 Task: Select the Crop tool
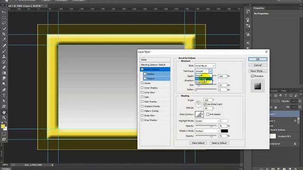coord(4,34)
